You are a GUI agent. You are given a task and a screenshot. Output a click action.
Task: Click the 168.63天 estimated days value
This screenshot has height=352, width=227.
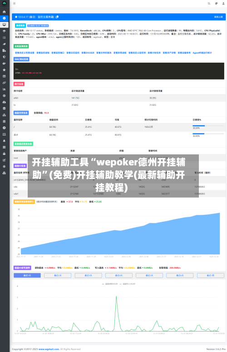[x=149, y=127]
